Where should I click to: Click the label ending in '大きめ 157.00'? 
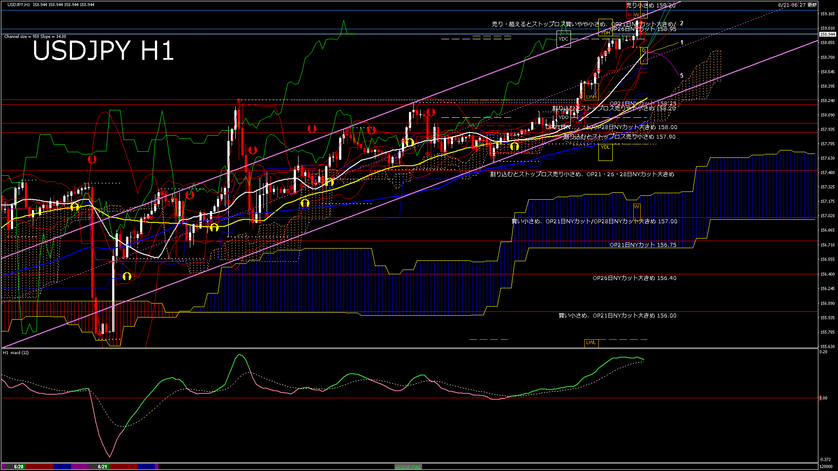click(594, 222)
